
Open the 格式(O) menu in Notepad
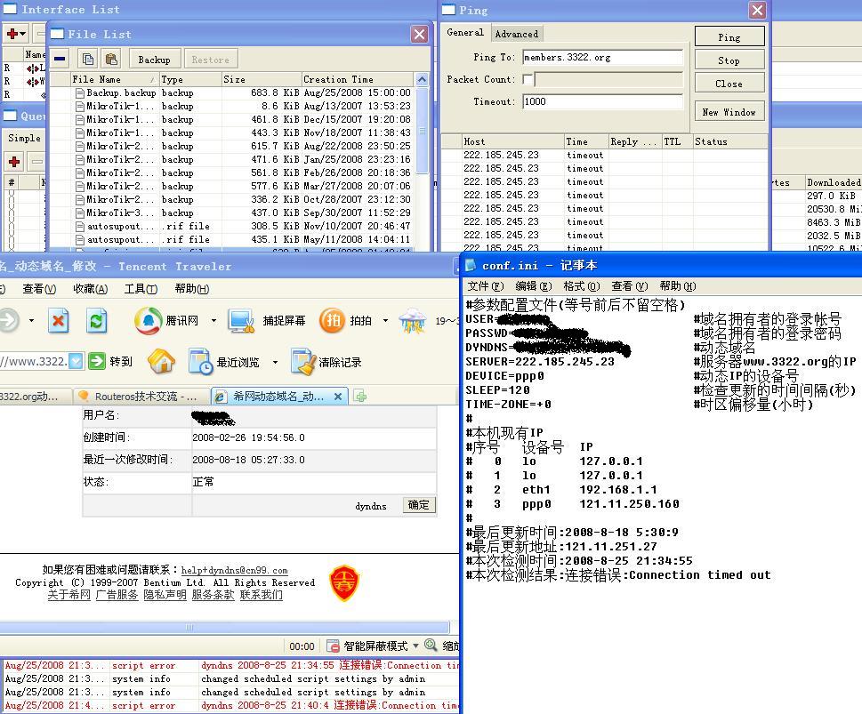click(582, 285)
